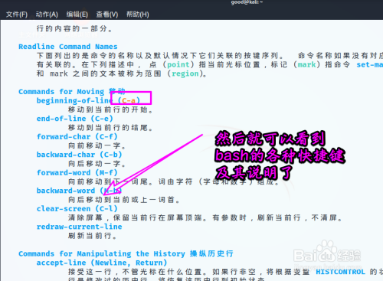Image resolution: width=383 pixels, height=281 pixels.
Task: Click 'Commands for Manipulating the History' heading
Action: (102, 253)
